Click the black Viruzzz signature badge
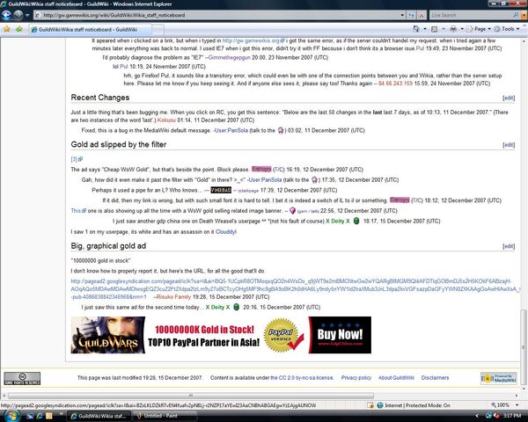The width and height of the screenshot is (528, 422). pyautogui.click(x=221, y=190)
